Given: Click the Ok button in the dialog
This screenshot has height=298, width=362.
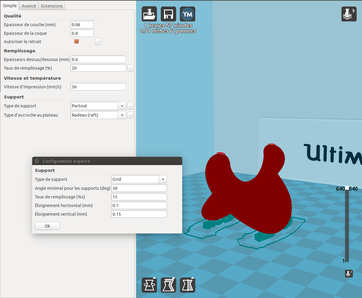Looking at the screenshot, I should (47, 226).
